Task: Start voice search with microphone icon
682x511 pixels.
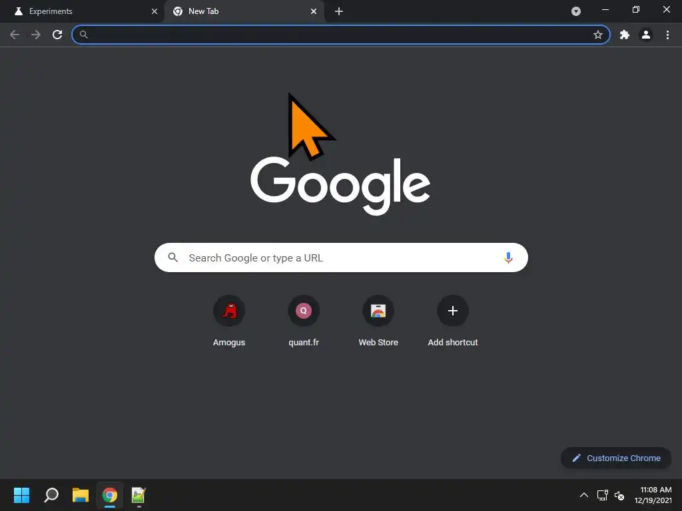Action: tap(508, 257)
